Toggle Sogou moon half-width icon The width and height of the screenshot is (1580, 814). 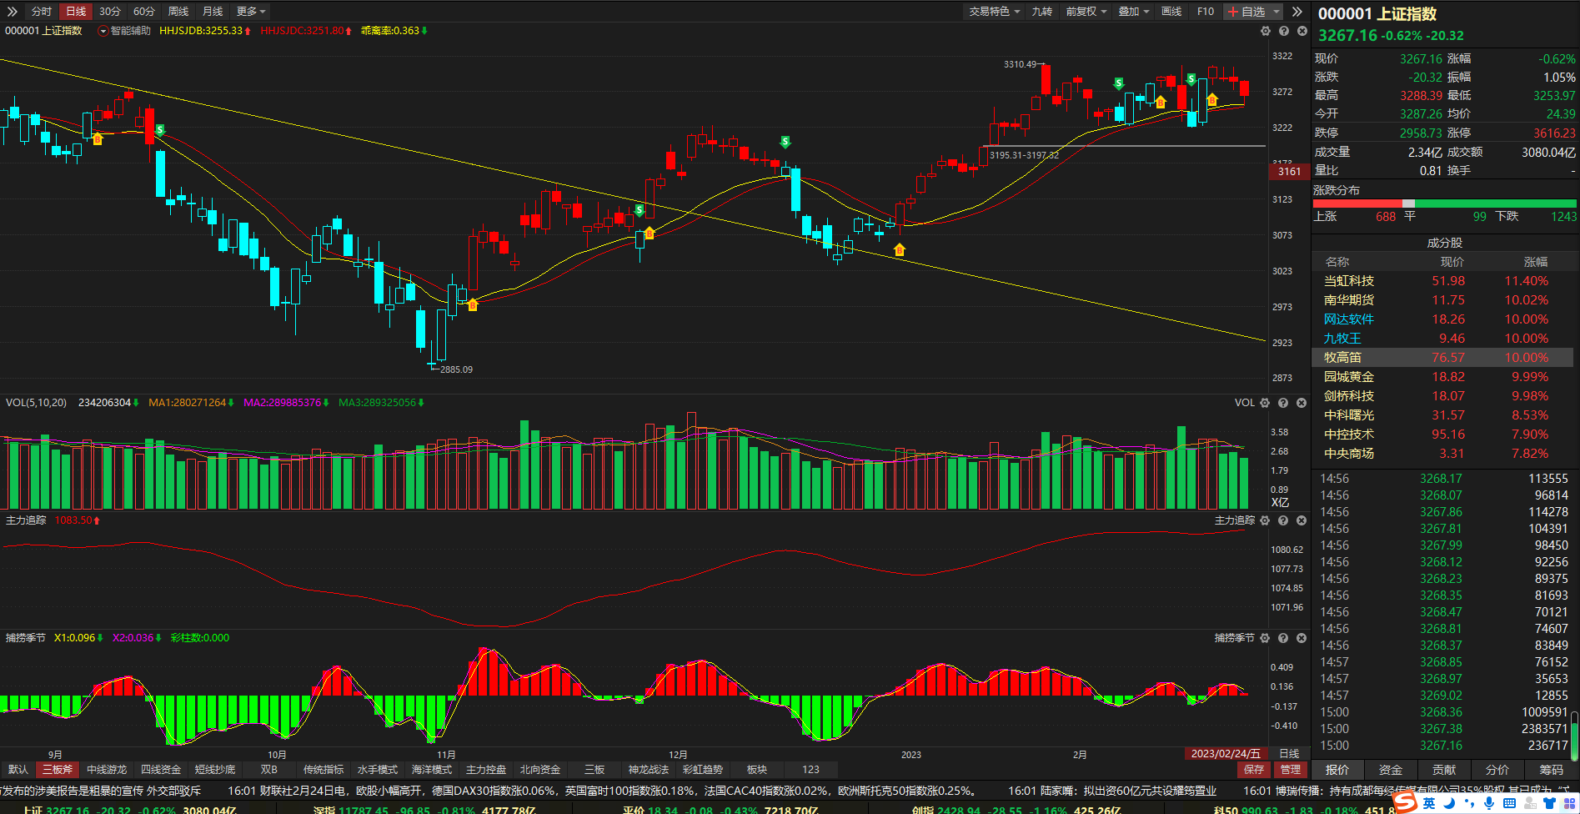pos(1450,803)
